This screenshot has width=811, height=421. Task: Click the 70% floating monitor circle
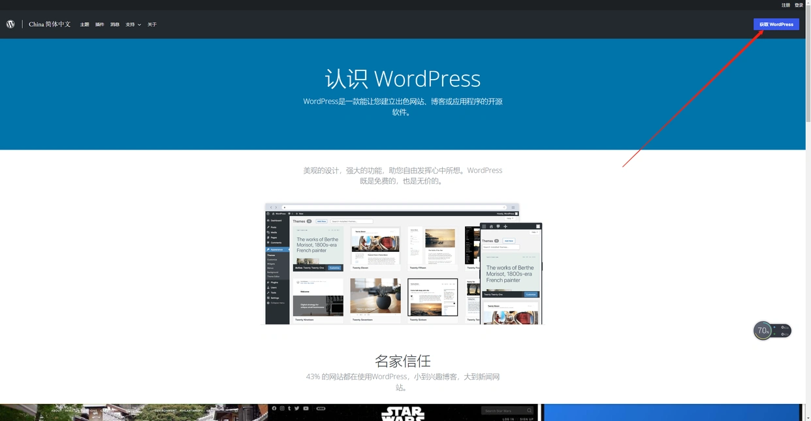coord(763,330)
